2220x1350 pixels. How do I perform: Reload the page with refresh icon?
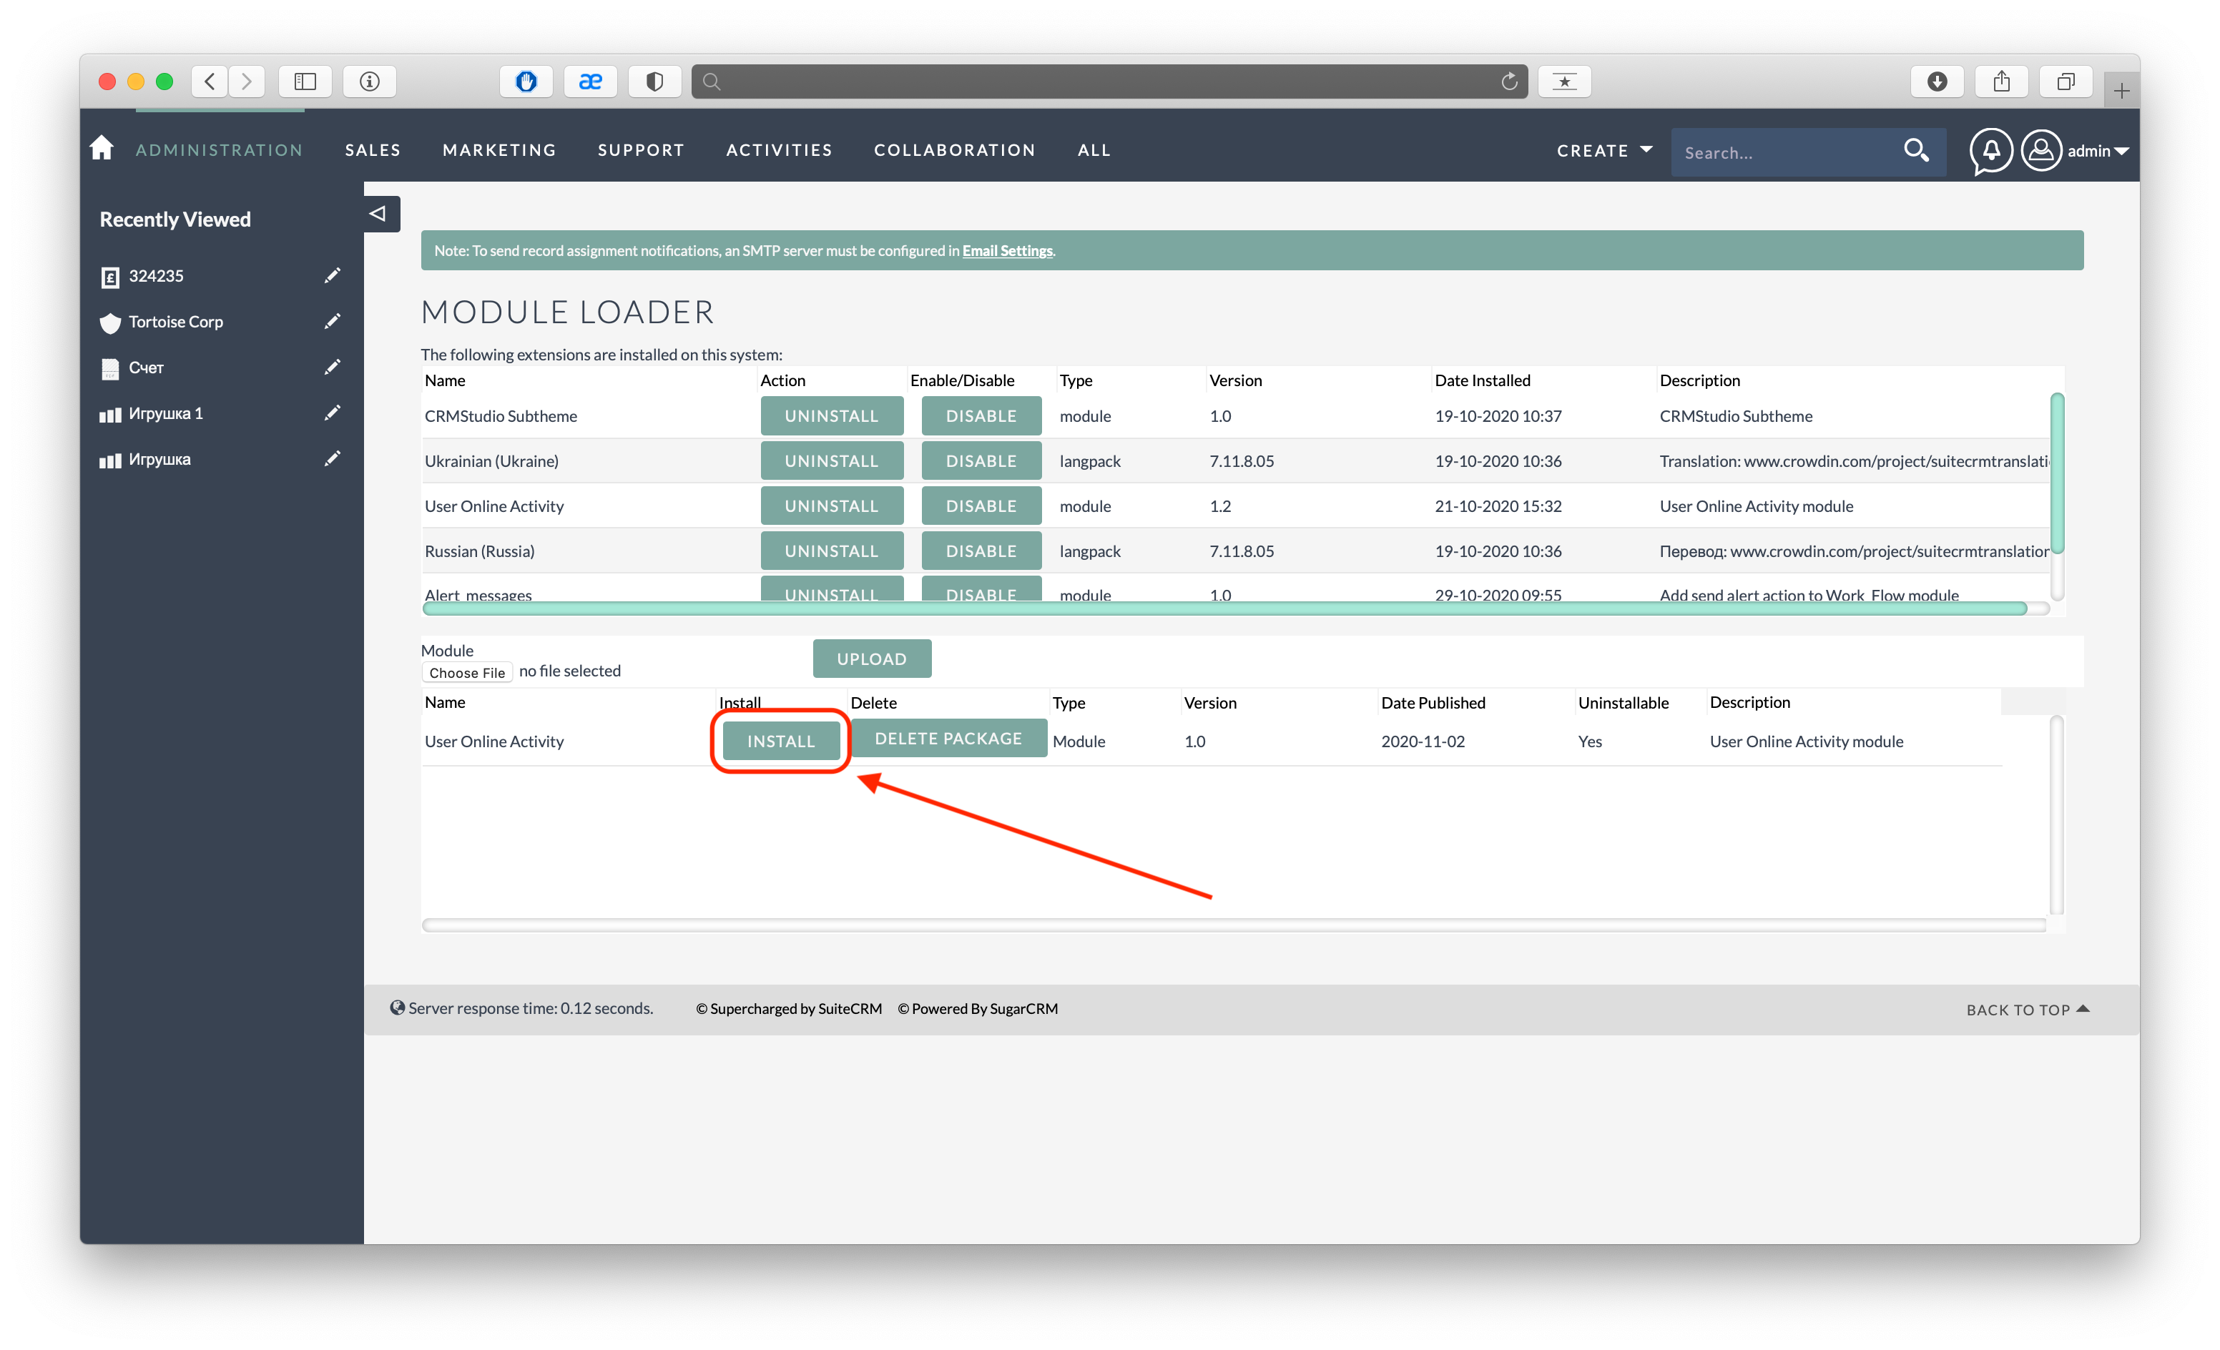(x=1510, y=82)
